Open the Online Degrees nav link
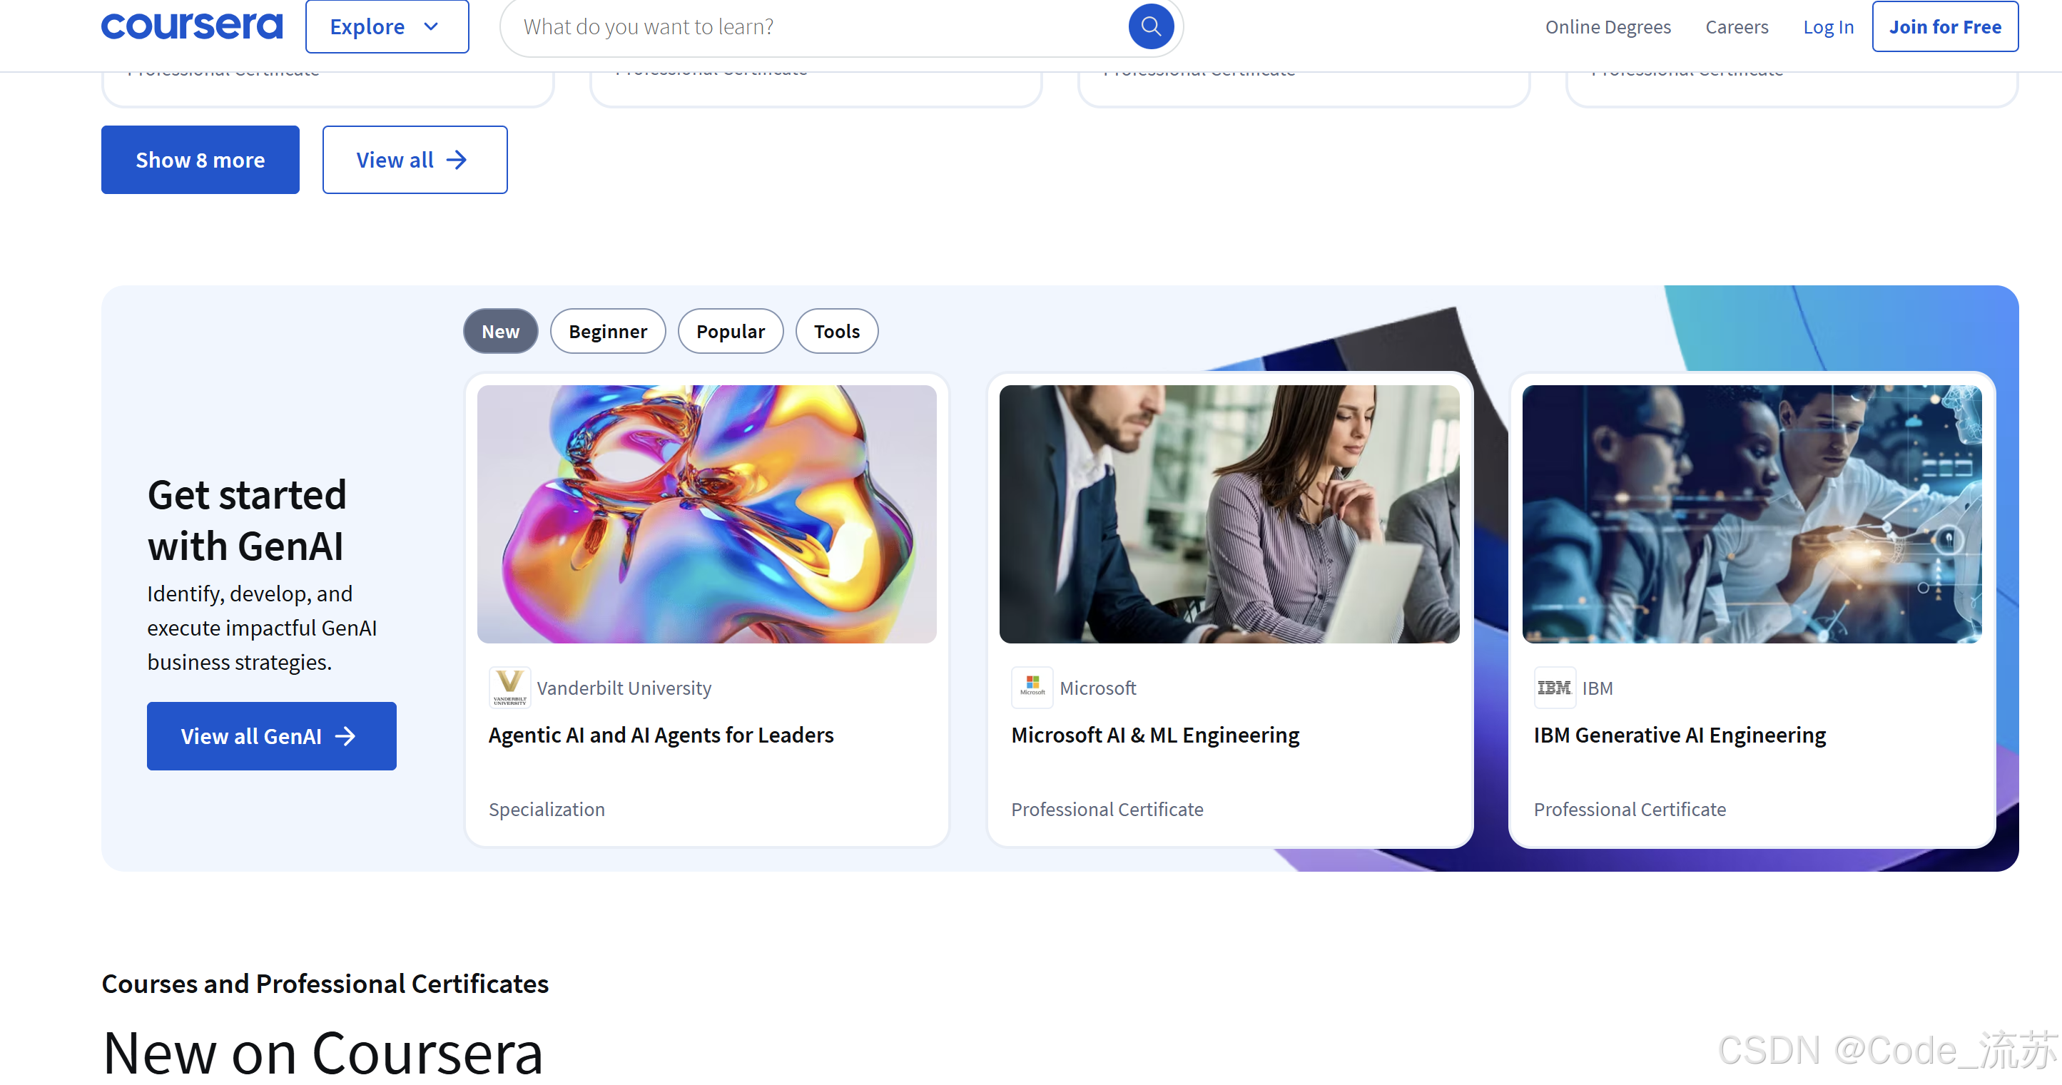 pos(1608,27)
